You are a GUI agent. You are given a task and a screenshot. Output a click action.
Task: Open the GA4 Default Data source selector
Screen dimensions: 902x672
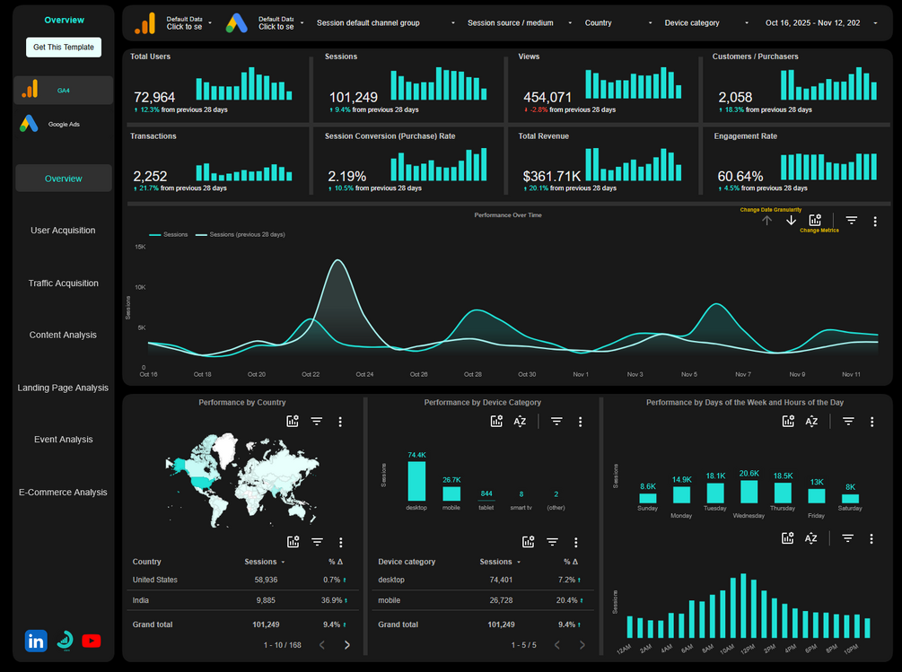pos(174,23)
